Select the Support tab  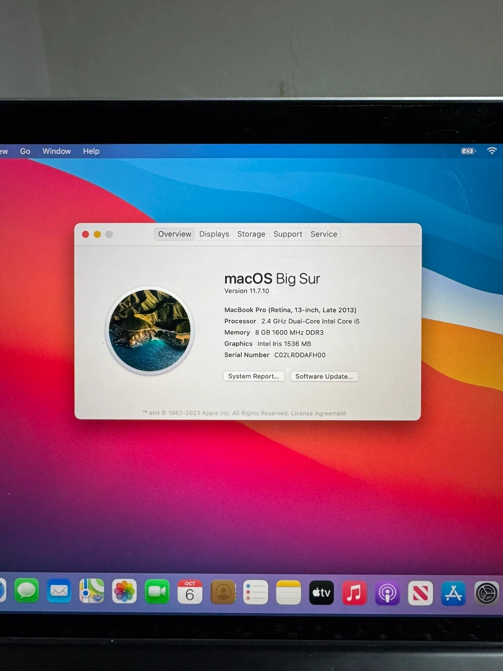(288, 234)
